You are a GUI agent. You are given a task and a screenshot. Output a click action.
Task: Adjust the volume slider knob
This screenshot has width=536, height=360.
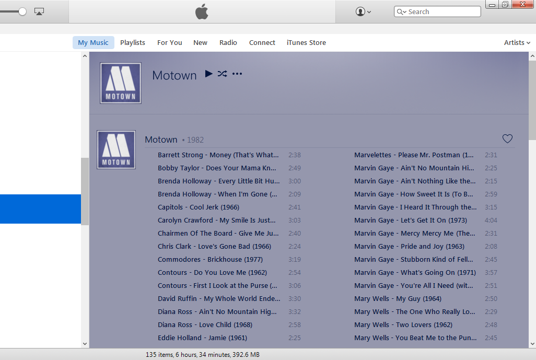22,11
